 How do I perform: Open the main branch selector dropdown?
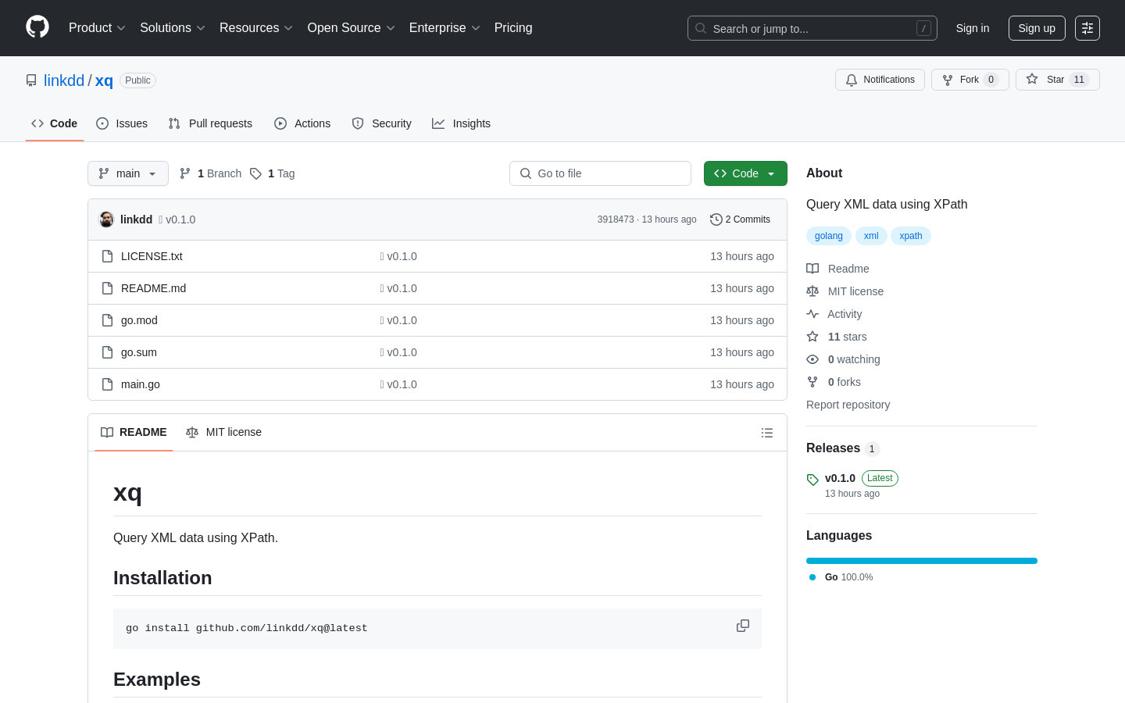128,173
